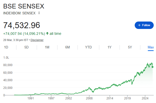Click the green up arrow icon

tap(47, 34)
